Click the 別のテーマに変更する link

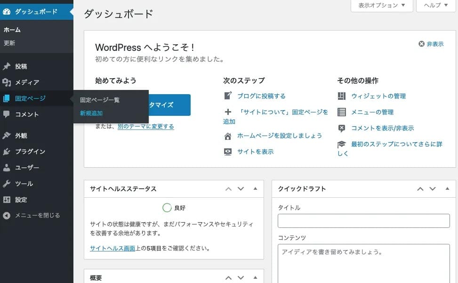pyautogui.click(x=146, y=127)
